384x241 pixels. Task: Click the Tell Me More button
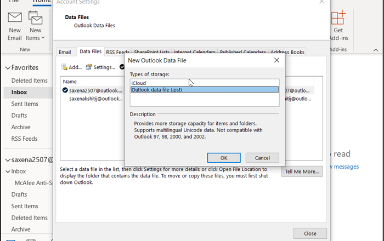[x=302, y=171]
